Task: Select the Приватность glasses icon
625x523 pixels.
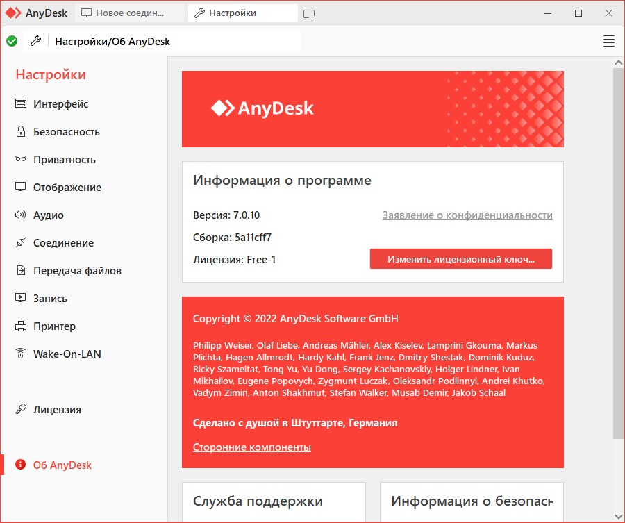Action: (21, 159)
